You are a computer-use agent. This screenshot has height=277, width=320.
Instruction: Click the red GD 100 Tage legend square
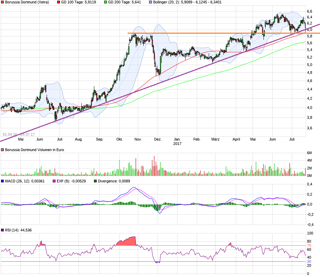point(59,2)
